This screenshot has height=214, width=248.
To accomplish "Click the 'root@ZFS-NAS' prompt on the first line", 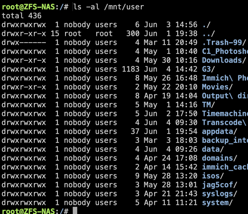I will pos(28,7).
